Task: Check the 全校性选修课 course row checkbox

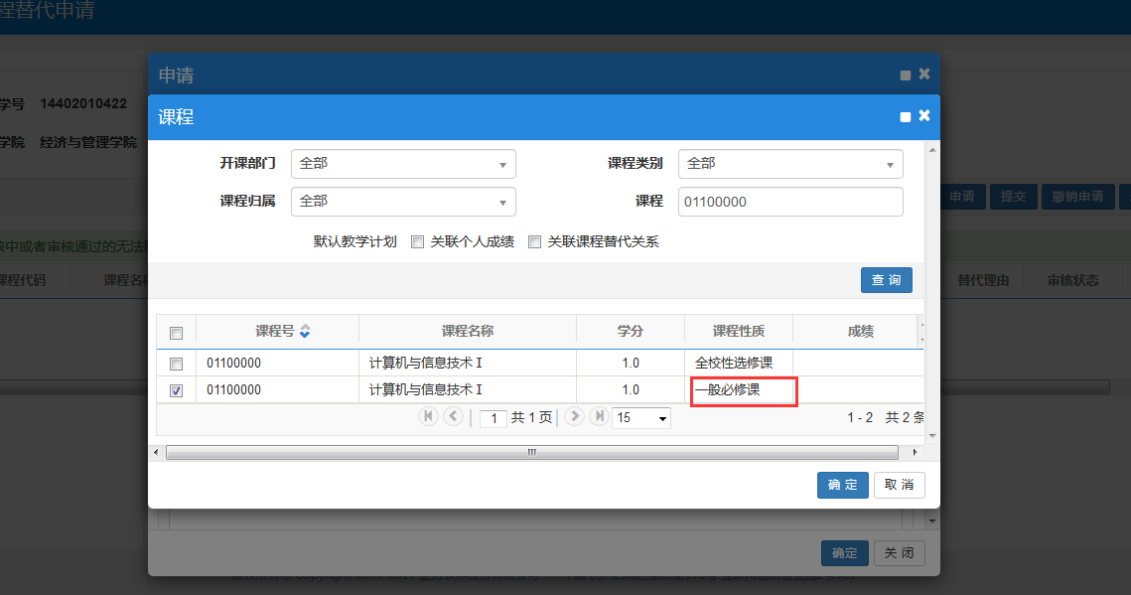Action: click(x=176, y=364)
